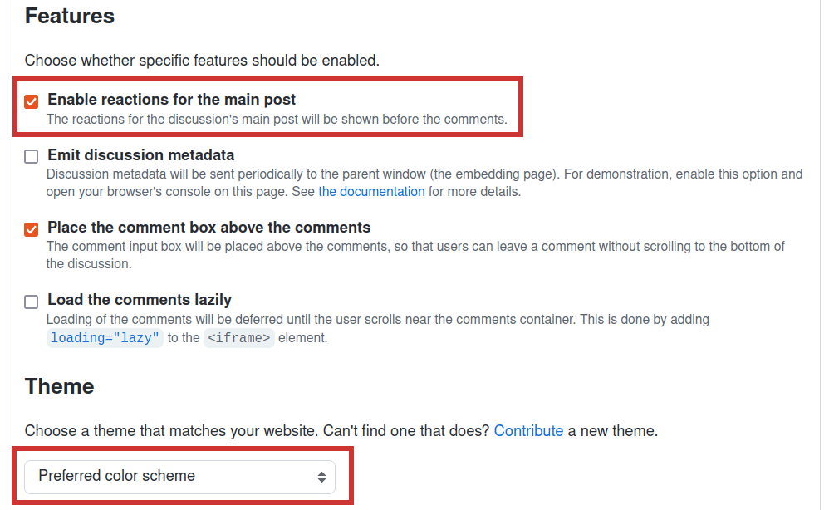Click the Features section heading
The width and height of the screenshot is (834, 510).
point(70,16)
